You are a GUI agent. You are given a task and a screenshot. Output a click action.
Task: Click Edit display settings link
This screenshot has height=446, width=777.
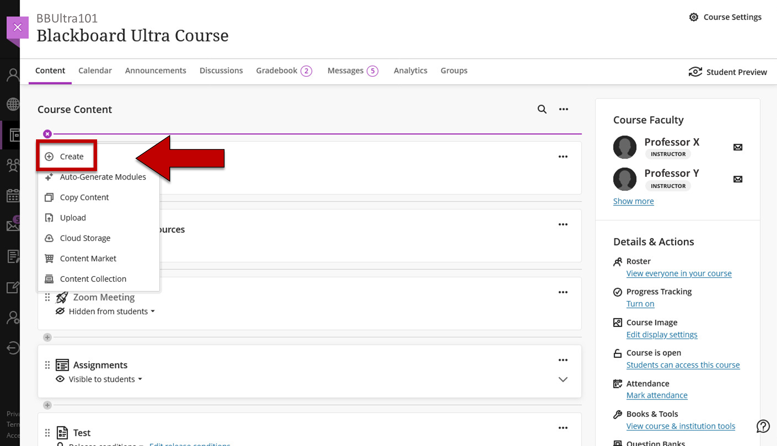[x=662, y=334]
